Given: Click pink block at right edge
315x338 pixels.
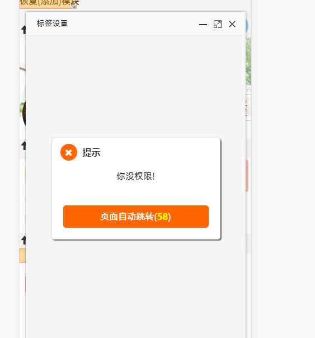Looking at the screenshot, I should 247,176.
